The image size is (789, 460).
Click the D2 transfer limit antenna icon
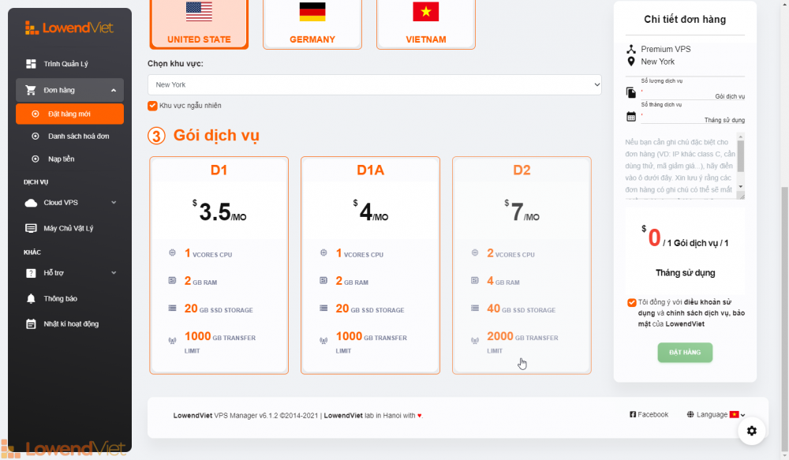click(474, 341)
